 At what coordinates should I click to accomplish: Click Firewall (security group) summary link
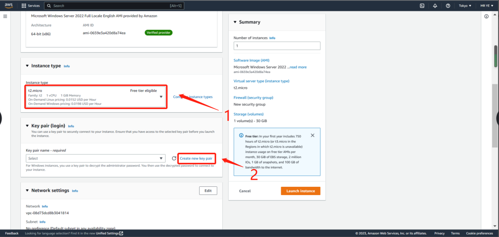coord(253,98)
